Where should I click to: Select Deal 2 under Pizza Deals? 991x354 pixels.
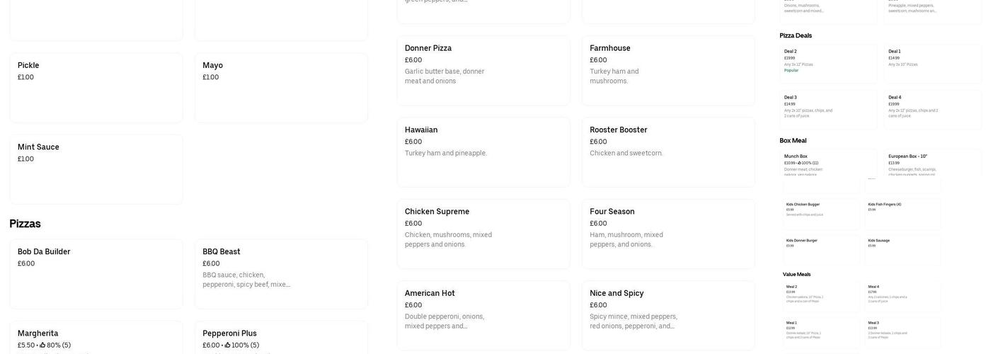828,64
